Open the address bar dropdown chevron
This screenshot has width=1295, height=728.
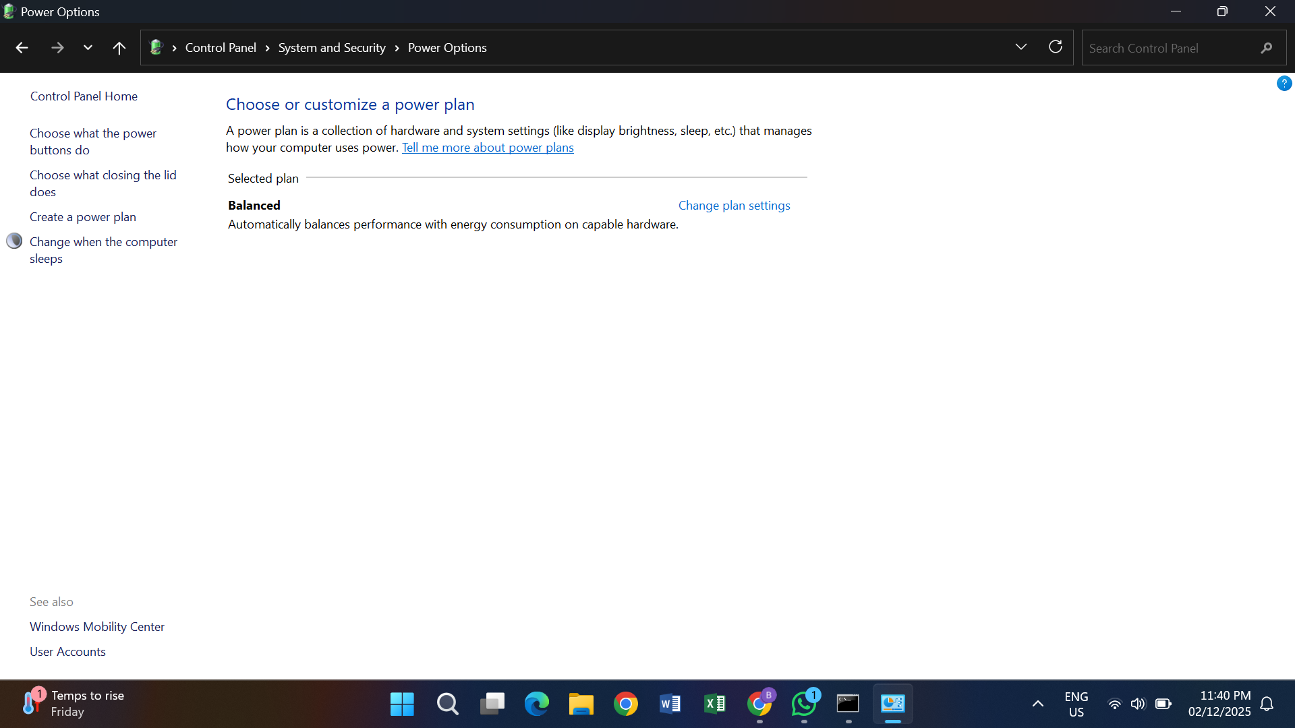pos(1021,47)
